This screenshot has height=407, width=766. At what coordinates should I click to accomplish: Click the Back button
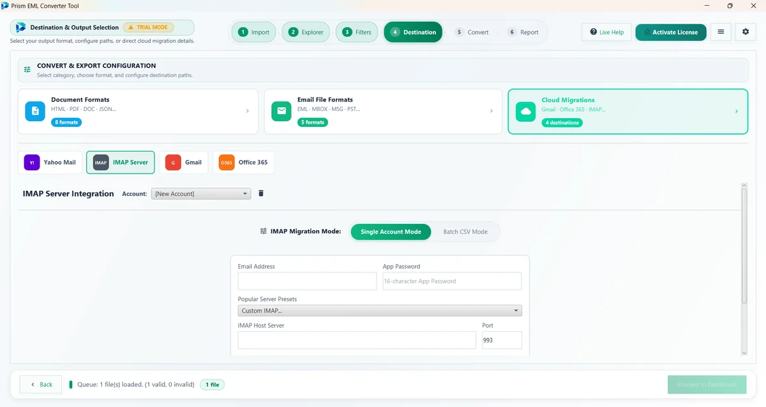41,385
